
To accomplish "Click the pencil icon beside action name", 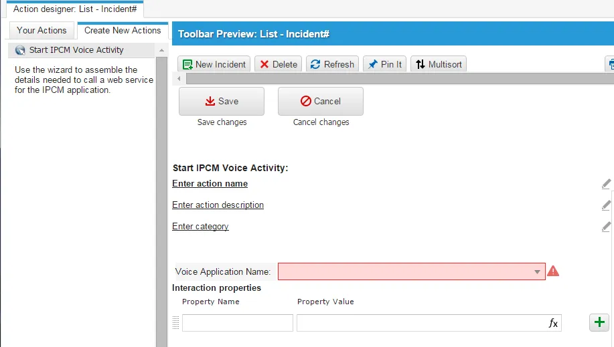I will click(606, 183).
